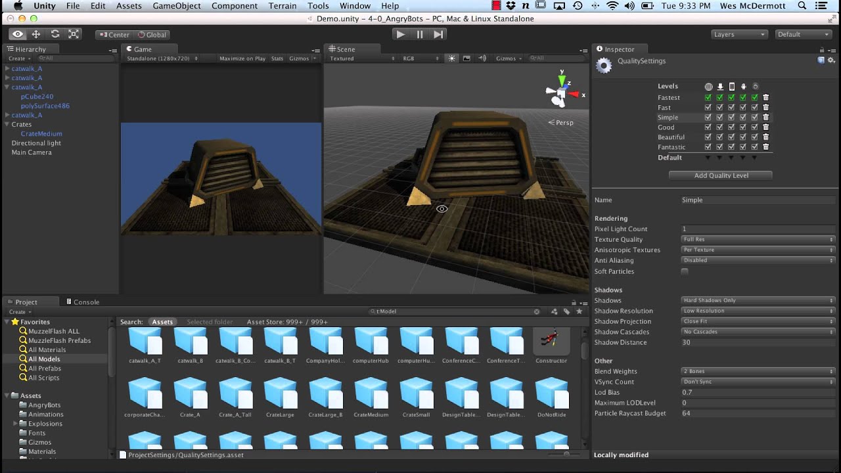Image resolution: width=841 pixels, height=473 pixels.
Task: Select the Scale transform tool
Action: 74,34
